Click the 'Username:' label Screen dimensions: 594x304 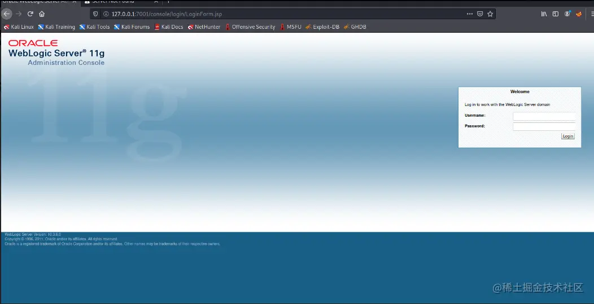(x=475, y=116)
